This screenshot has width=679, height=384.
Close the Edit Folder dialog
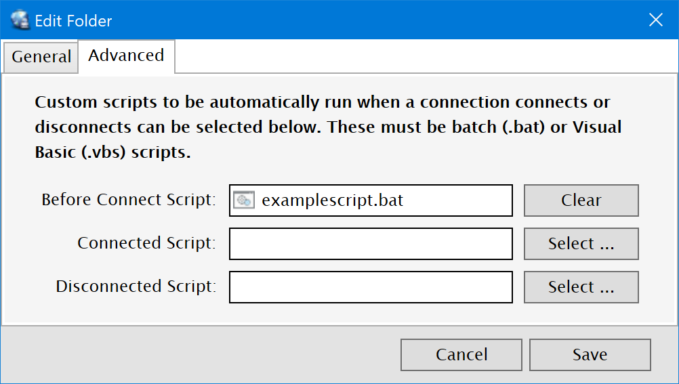pos(655,20)
